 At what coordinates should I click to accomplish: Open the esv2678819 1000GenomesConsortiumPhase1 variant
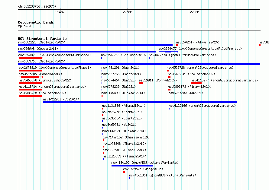[55, 68]
